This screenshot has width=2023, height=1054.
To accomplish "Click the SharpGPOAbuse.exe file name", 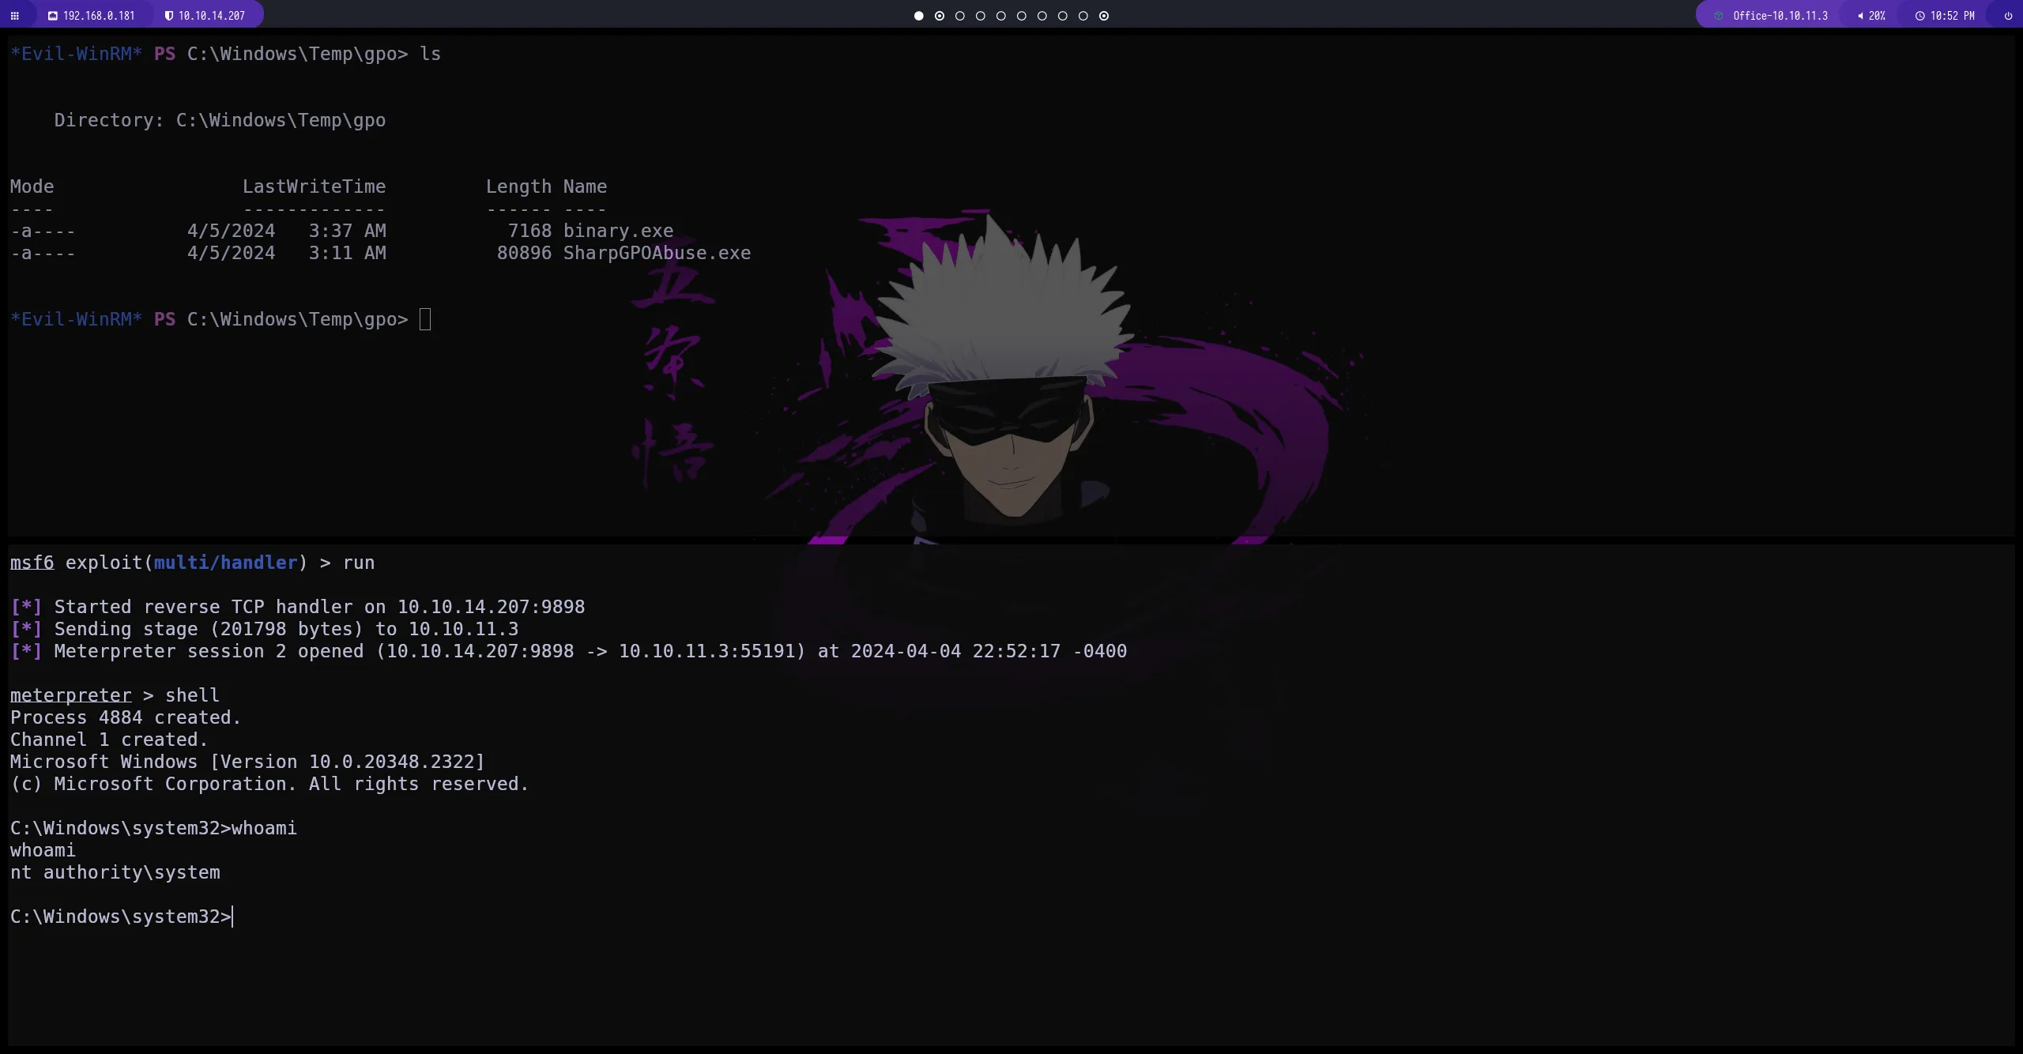I will point(656,253).
